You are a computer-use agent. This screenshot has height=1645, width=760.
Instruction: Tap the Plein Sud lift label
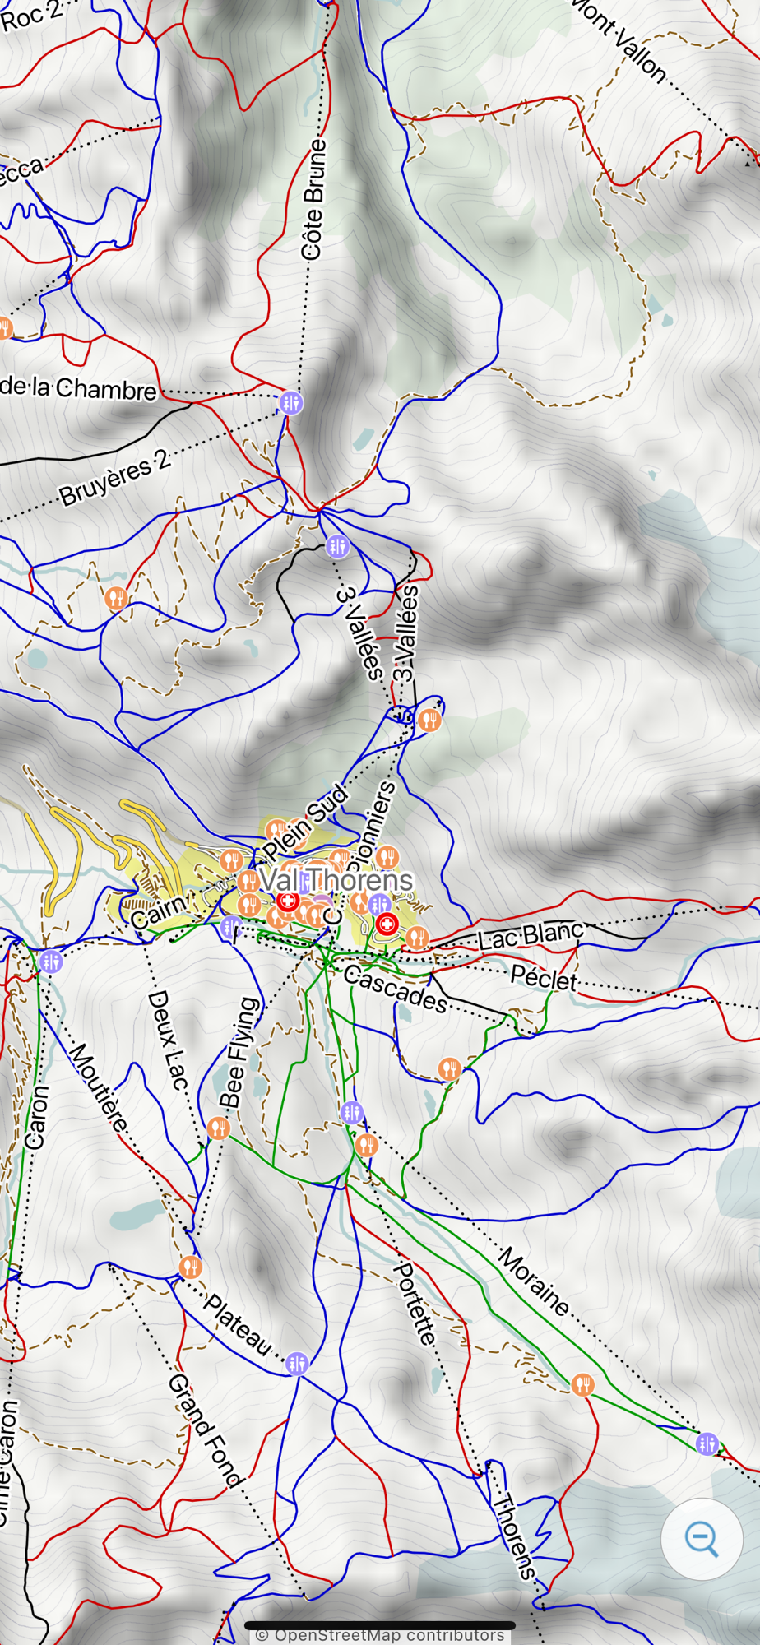304,824
